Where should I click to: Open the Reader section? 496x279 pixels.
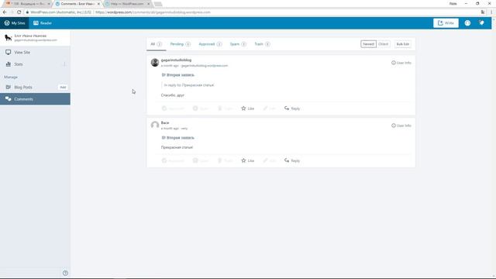[x=43, y=23]
